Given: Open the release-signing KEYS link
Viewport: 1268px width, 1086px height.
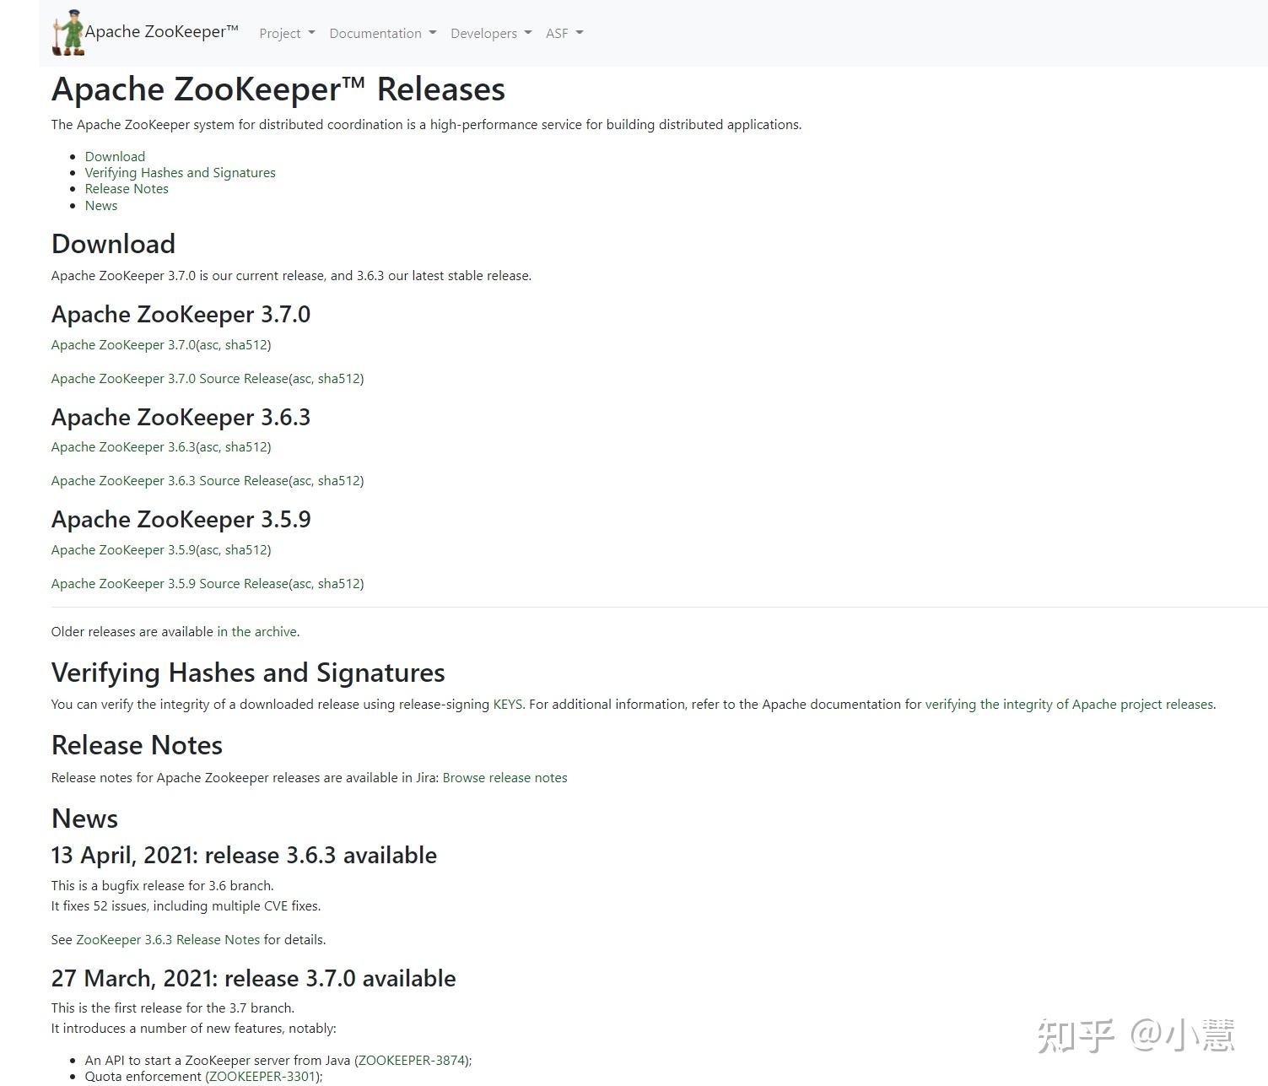Looking at the screenshot, I should point(508,704).
